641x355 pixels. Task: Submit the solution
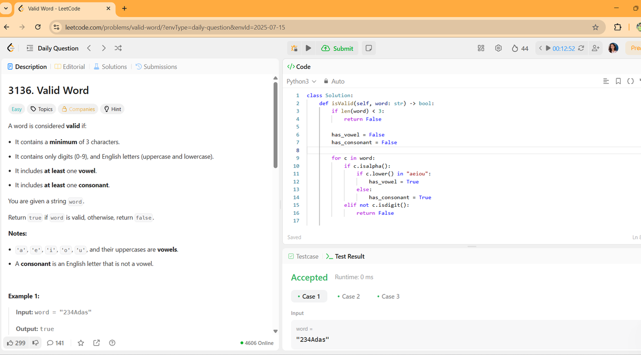pos(337,48)
